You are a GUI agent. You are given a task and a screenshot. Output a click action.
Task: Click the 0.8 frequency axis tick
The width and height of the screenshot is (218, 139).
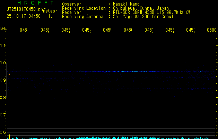(x=3, y=98)
